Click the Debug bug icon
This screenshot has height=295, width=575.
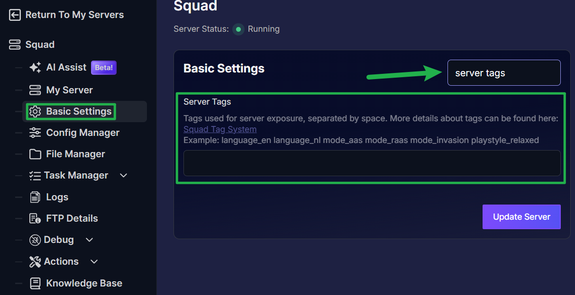point(35,240)
